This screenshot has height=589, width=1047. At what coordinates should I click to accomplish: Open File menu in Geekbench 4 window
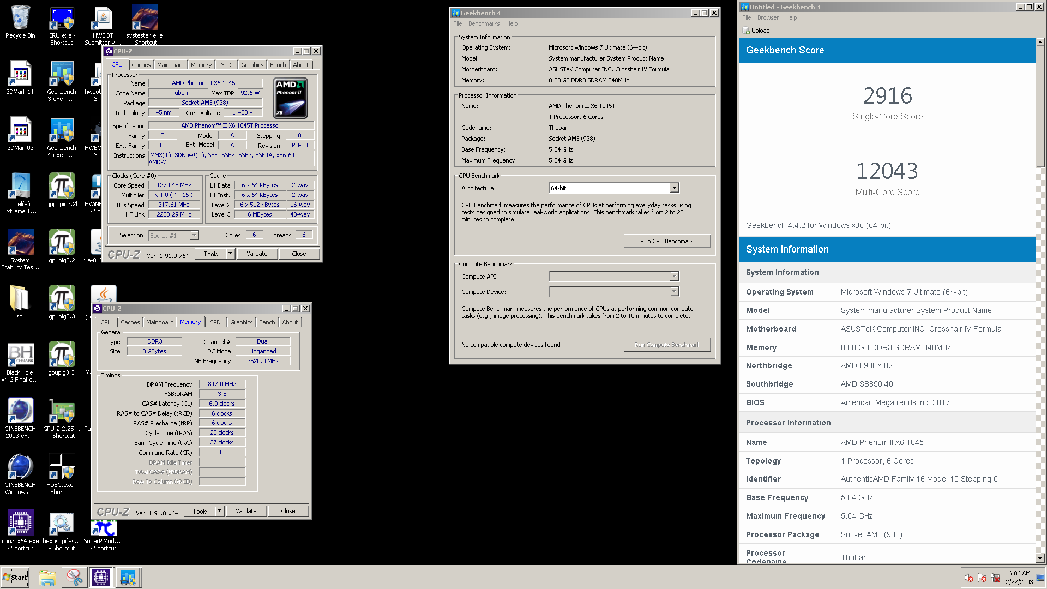[x=458, y=23]
